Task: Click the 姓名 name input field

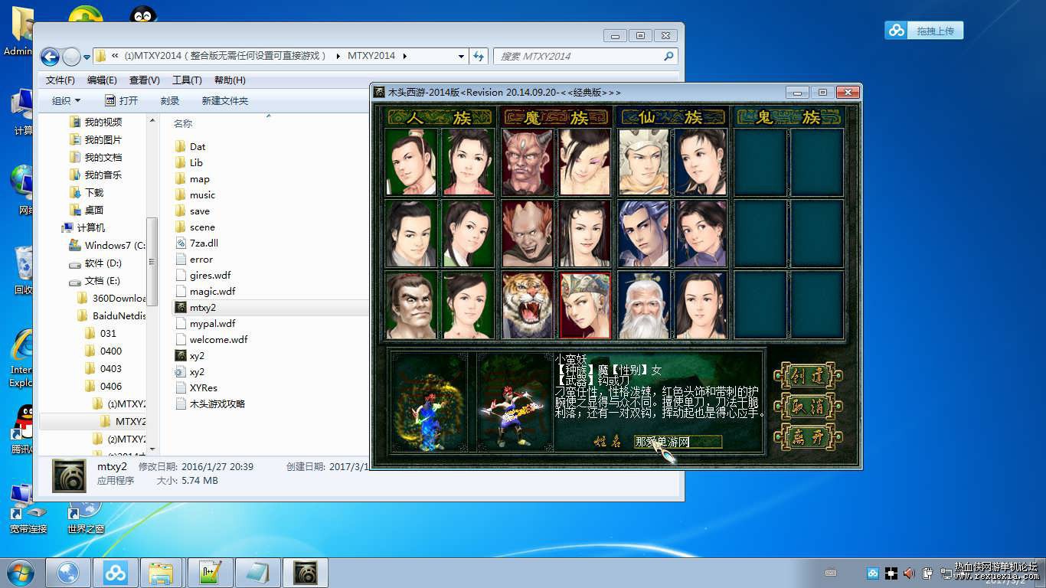Action: (x=678, y=442)
